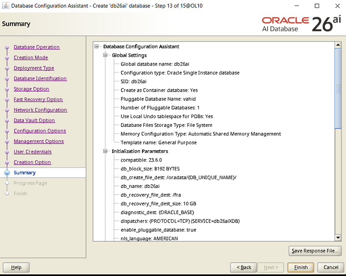Return to the Creation Option step
Image resolution: width=346 pixels, height=276 pixels.
pos(32,162)
